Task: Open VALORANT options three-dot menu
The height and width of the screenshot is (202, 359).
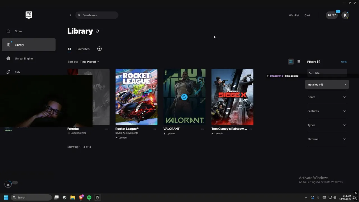Action: [x=202, y=129]
